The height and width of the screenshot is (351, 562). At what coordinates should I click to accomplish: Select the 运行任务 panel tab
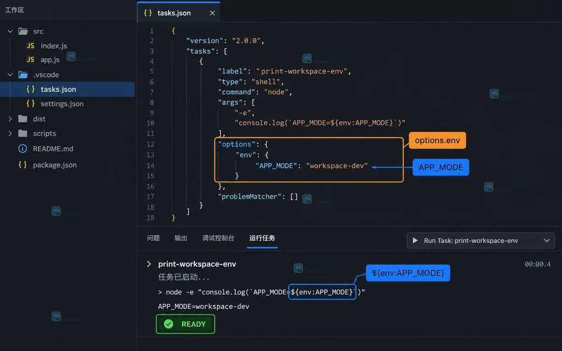[x=262, y=238]
